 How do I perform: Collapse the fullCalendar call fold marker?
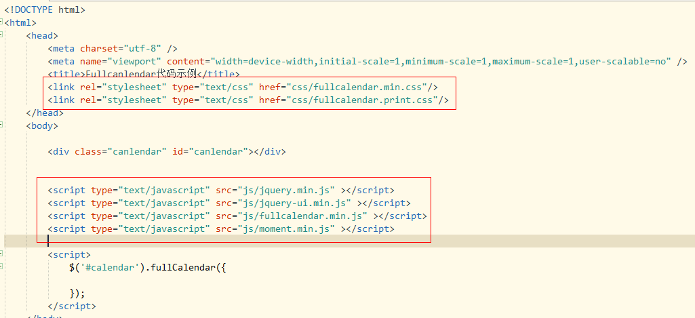[1, 266]
